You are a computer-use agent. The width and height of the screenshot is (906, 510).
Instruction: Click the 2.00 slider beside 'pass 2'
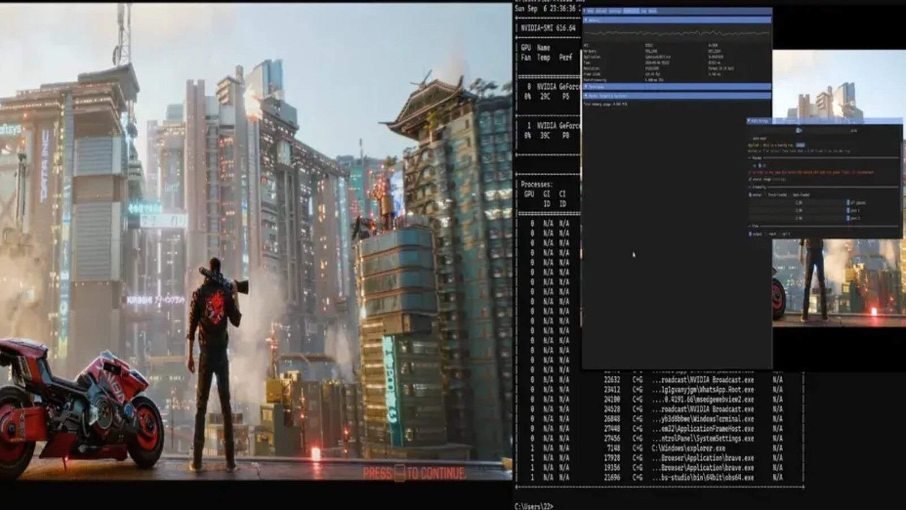point(796,218)
